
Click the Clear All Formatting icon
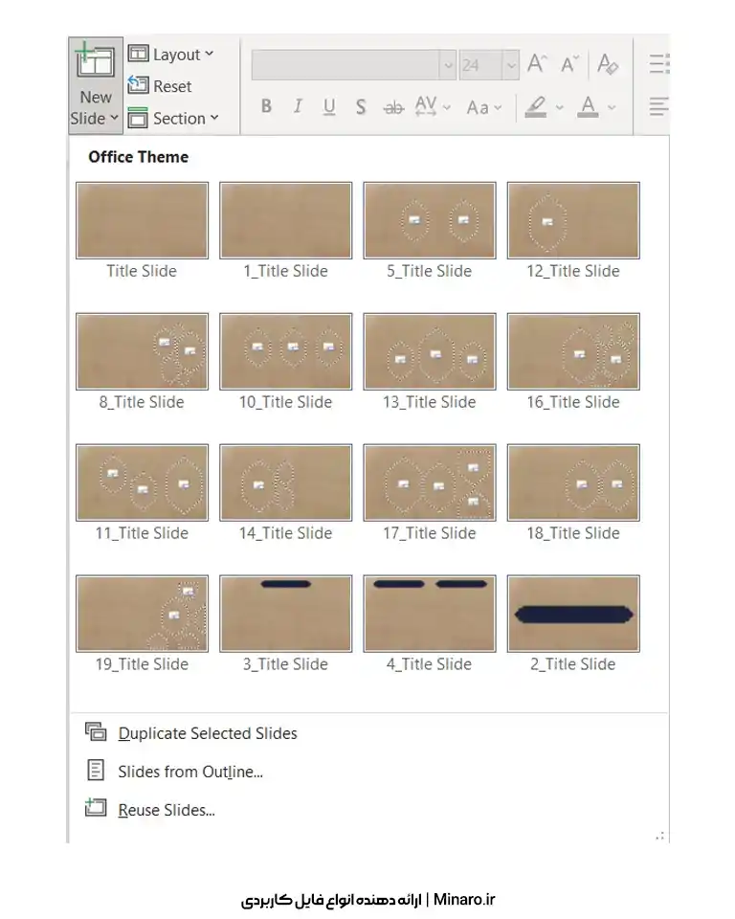pos(607,64)
